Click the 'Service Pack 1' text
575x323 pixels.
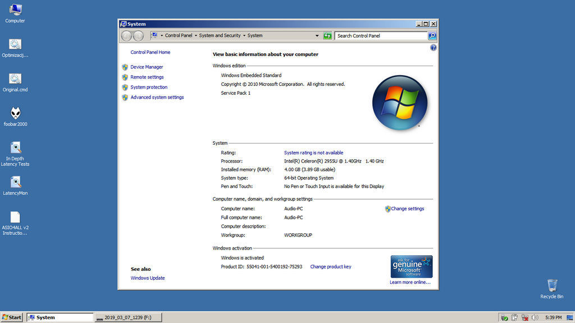point(236,93)
